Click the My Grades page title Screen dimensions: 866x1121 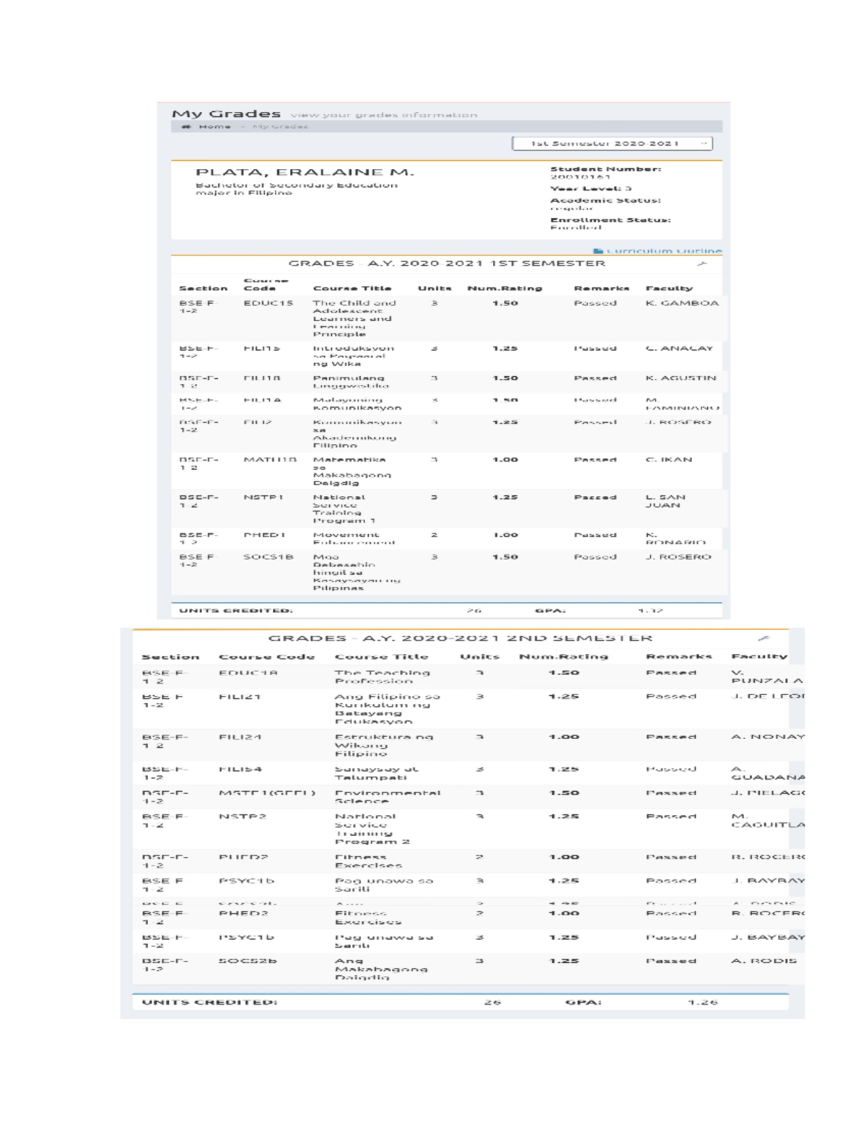click(x=226, y=114)
